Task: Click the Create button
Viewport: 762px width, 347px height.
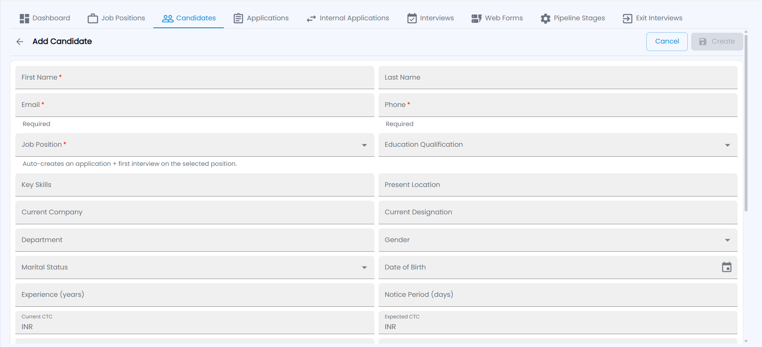Action: point(717,41)
